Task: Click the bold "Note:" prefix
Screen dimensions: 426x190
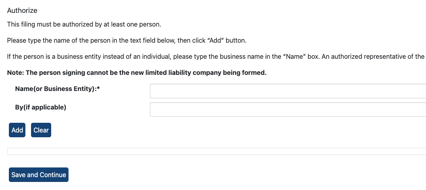Action: coord(16,73)
